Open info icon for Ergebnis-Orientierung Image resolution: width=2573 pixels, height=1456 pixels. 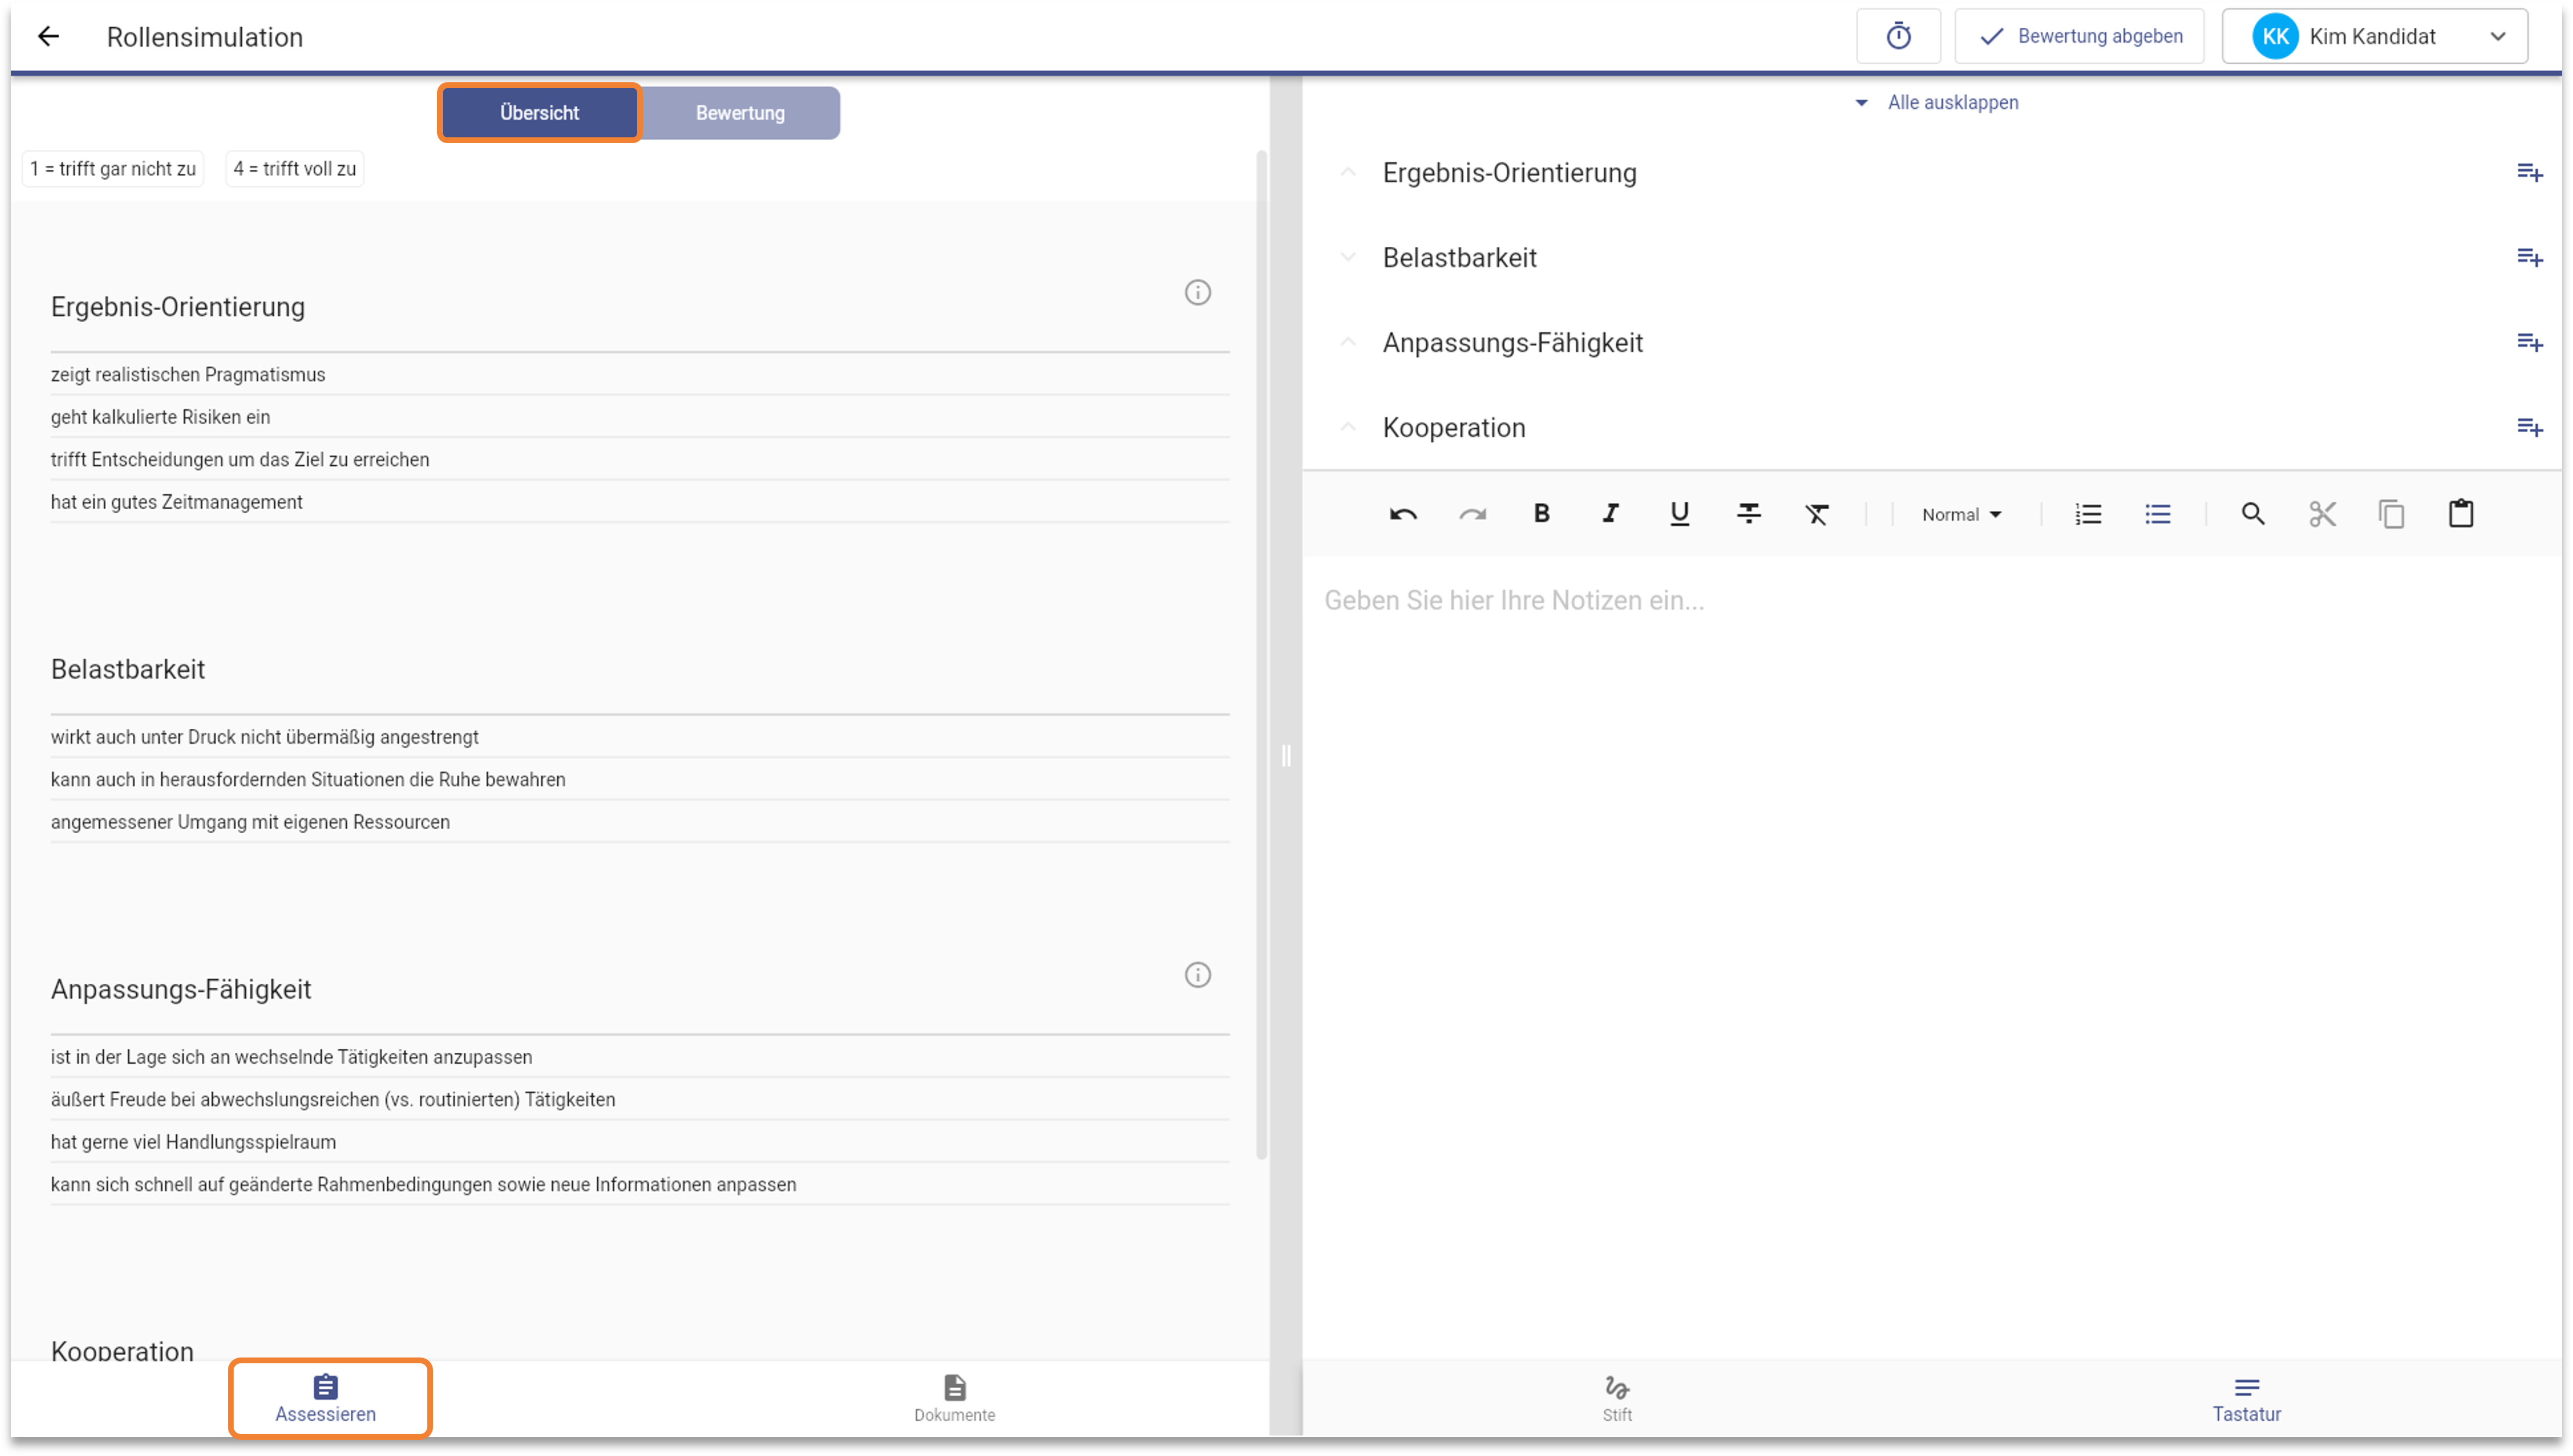(x=1197, y=292)
